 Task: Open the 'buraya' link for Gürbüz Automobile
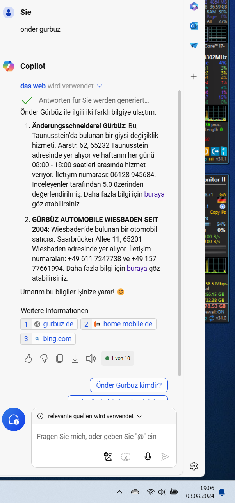click(x=137, y=269)
